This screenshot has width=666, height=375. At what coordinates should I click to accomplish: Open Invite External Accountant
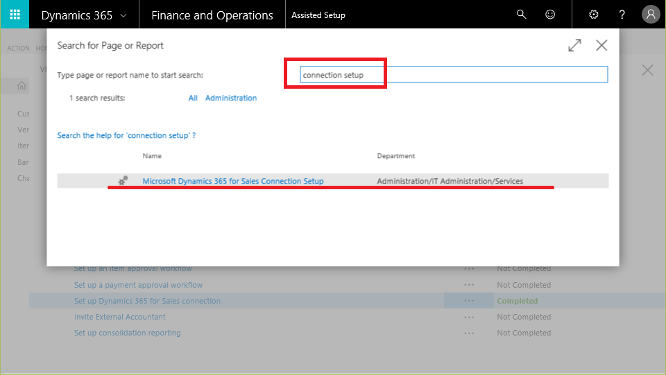(x=120, y=317)
